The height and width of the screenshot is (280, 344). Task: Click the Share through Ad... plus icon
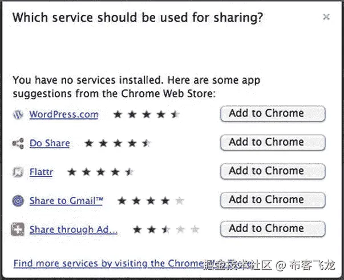(18, 230)
